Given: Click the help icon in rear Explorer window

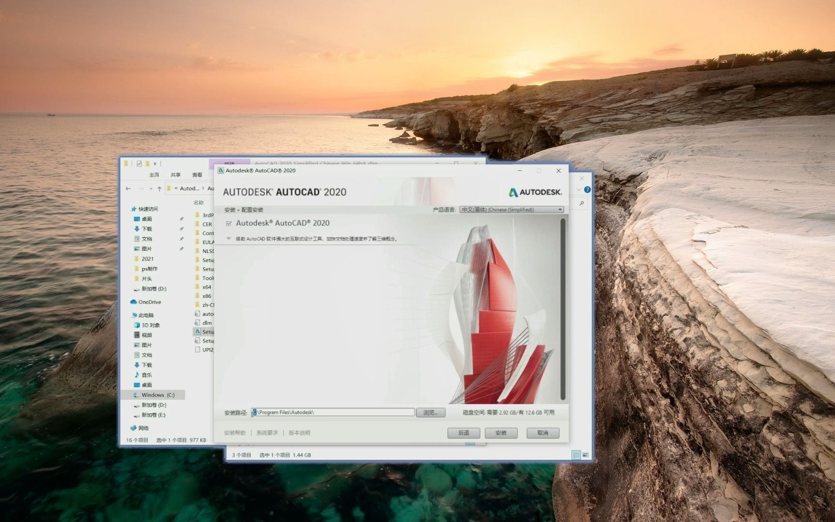Looking at the screenshot, I should coord(587,189).
